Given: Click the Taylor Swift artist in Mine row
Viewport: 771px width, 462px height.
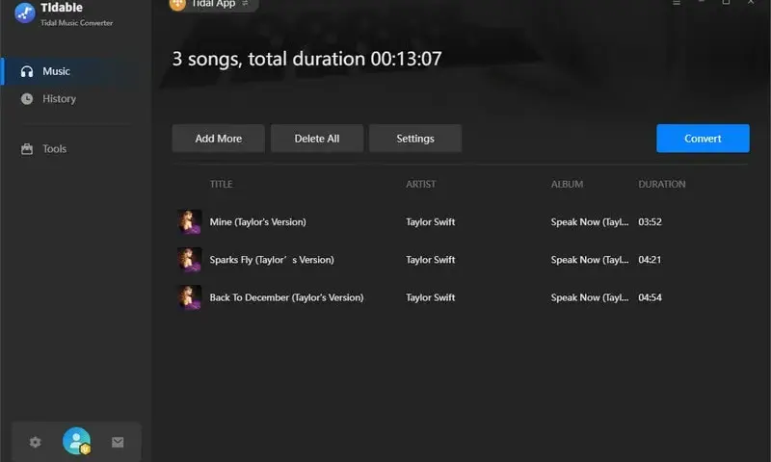Looking at the screenshot, I should click(x=430, y=222).
